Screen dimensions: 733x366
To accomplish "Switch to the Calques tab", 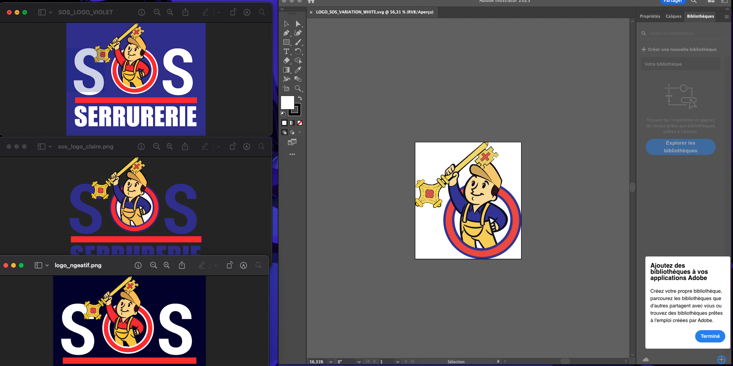I will [674, 16].
